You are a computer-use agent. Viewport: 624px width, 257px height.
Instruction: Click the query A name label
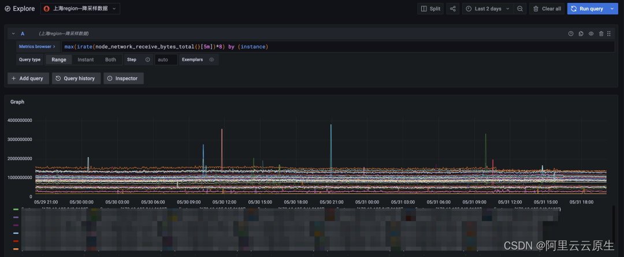coord(23,34)
